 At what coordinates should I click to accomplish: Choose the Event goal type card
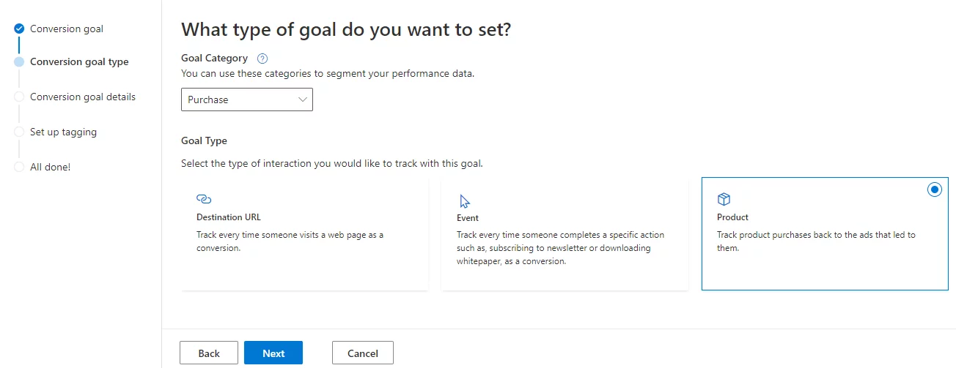tap(564, 234)
